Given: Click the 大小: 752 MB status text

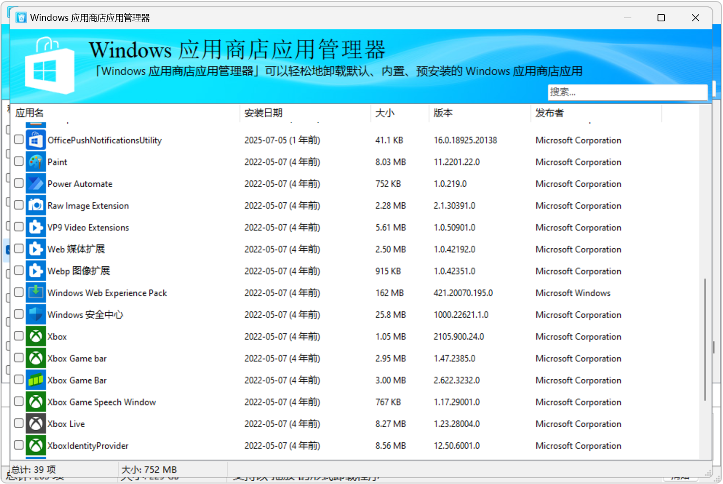Looking at the screenshot, I should click(x=149, y=469).
